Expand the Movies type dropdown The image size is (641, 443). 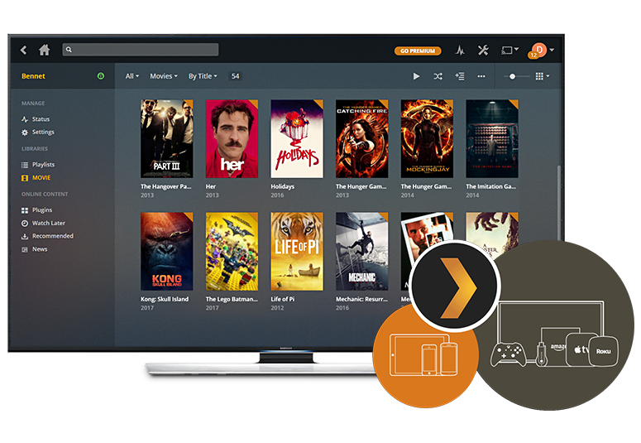coord(164,76)
